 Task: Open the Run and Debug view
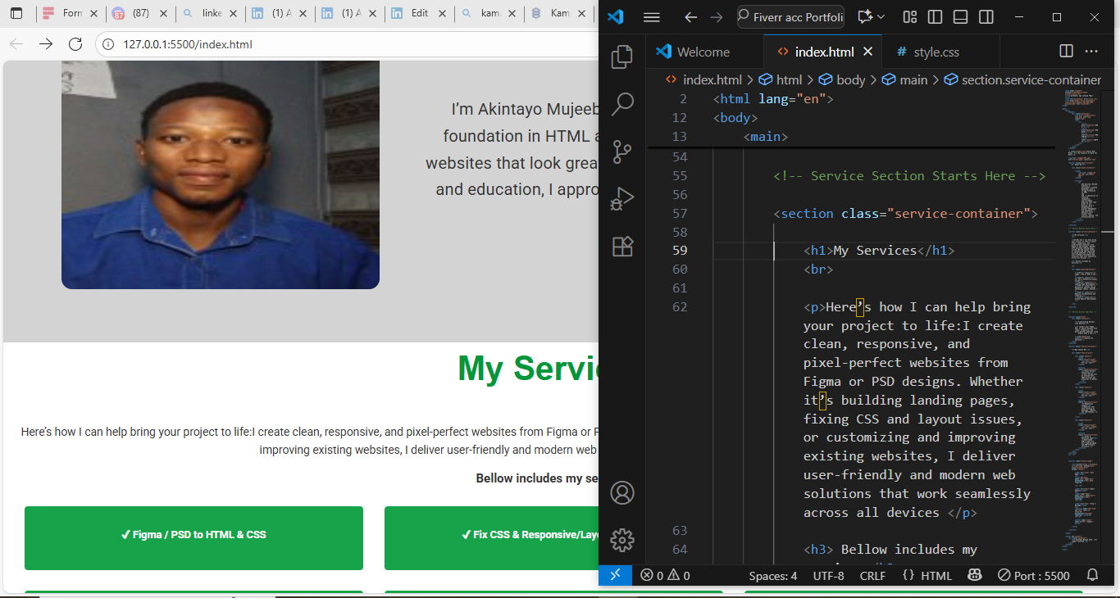click(x=622, y=199)
